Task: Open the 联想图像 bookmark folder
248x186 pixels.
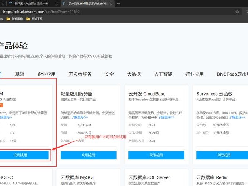Action: pyautogui.click(x=15, y=19)
